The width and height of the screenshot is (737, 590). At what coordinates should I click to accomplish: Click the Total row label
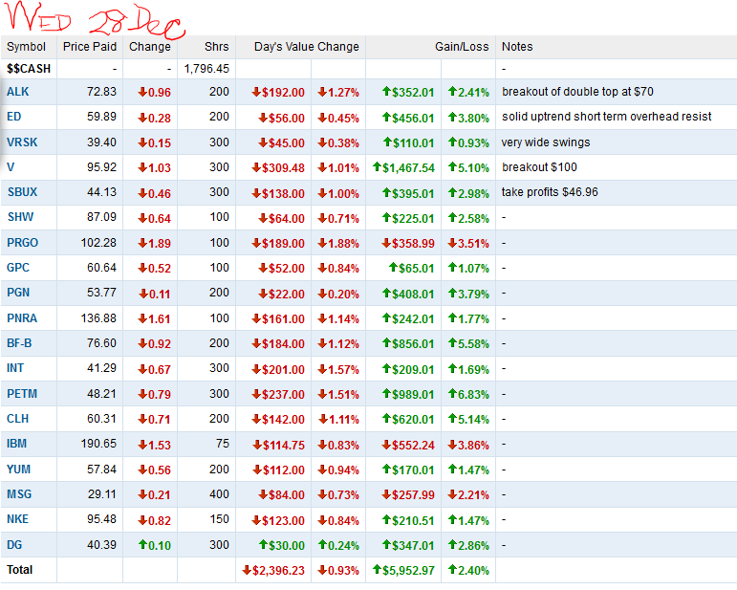pyautogui.click(x=20, y=570)
